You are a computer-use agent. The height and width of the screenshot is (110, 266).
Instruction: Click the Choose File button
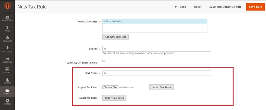click(110, 87)
